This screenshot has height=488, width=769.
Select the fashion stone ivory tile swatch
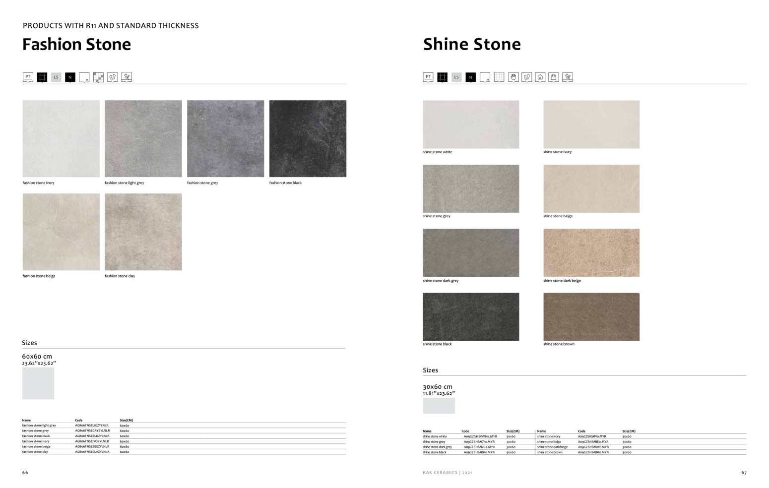click(x=61, y=139)
